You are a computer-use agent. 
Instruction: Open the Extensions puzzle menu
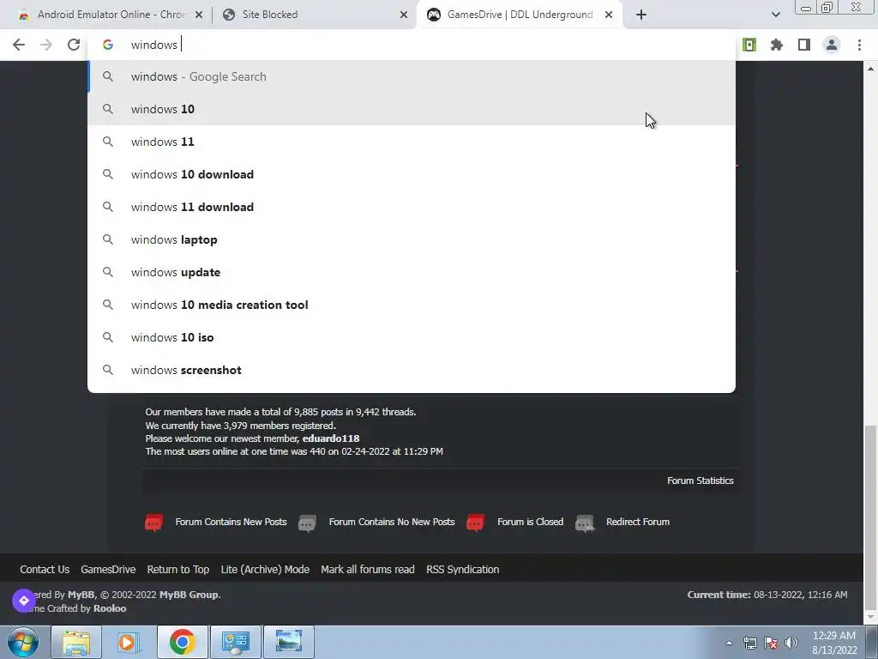777,45
